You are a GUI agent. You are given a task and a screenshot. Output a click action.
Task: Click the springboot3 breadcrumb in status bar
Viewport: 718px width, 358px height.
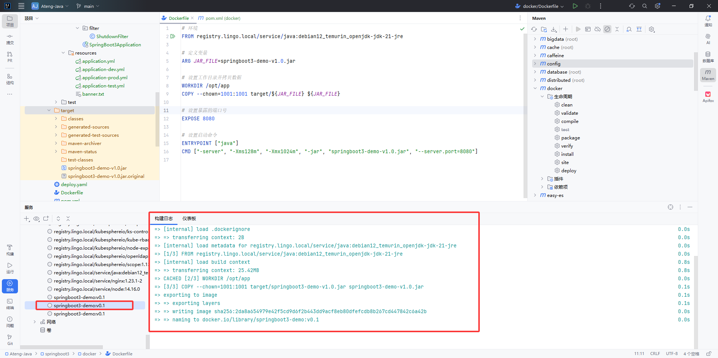click(x=56, y=354)
